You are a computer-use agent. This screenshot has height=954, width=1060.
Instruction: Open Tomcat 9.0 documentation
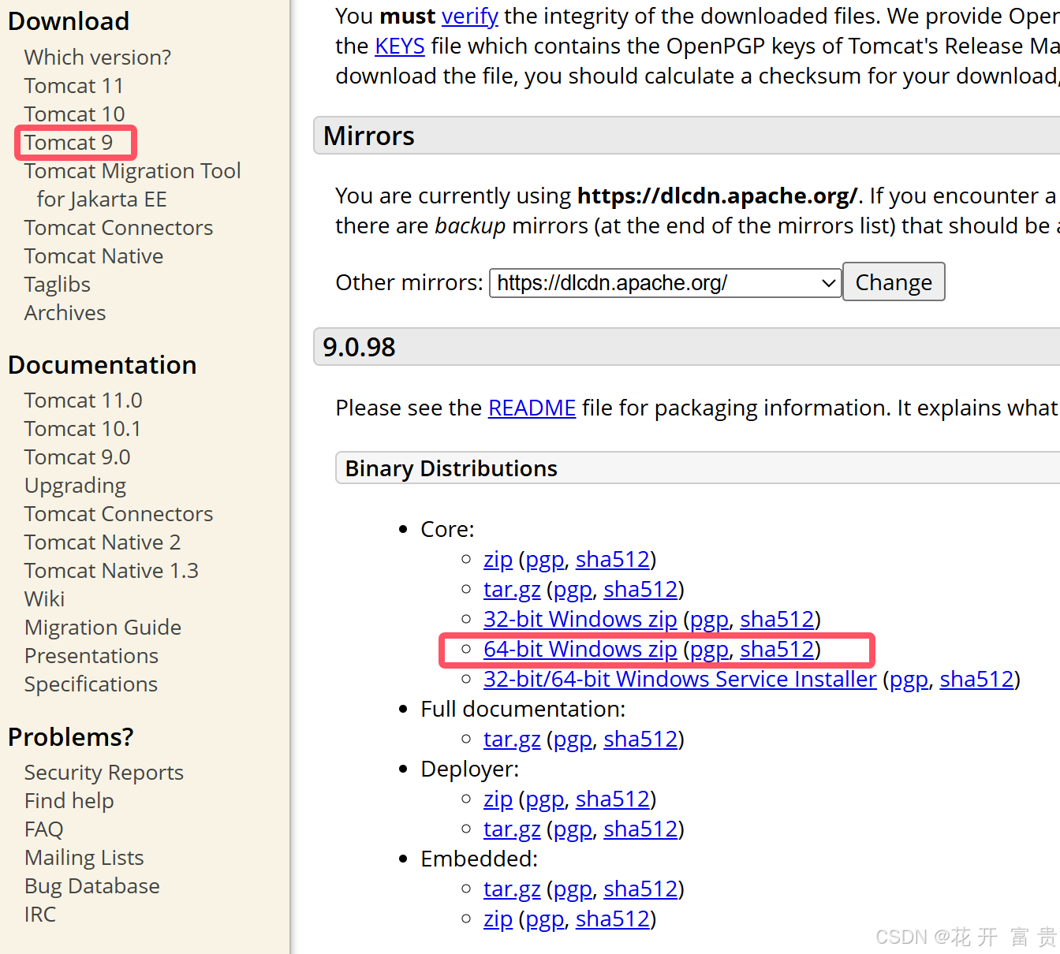coord(77,457)
